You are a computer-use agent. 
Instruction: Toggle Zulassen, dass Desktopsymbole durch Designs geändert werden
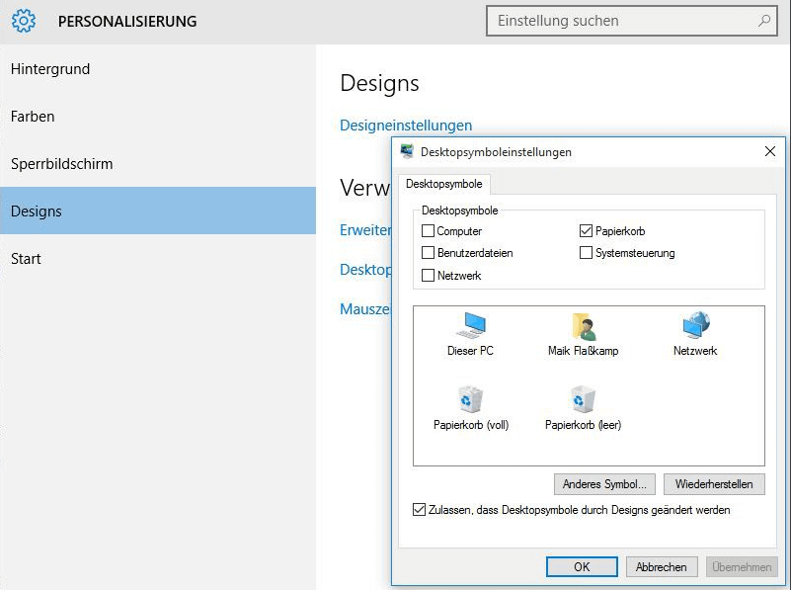pos(419,510)
